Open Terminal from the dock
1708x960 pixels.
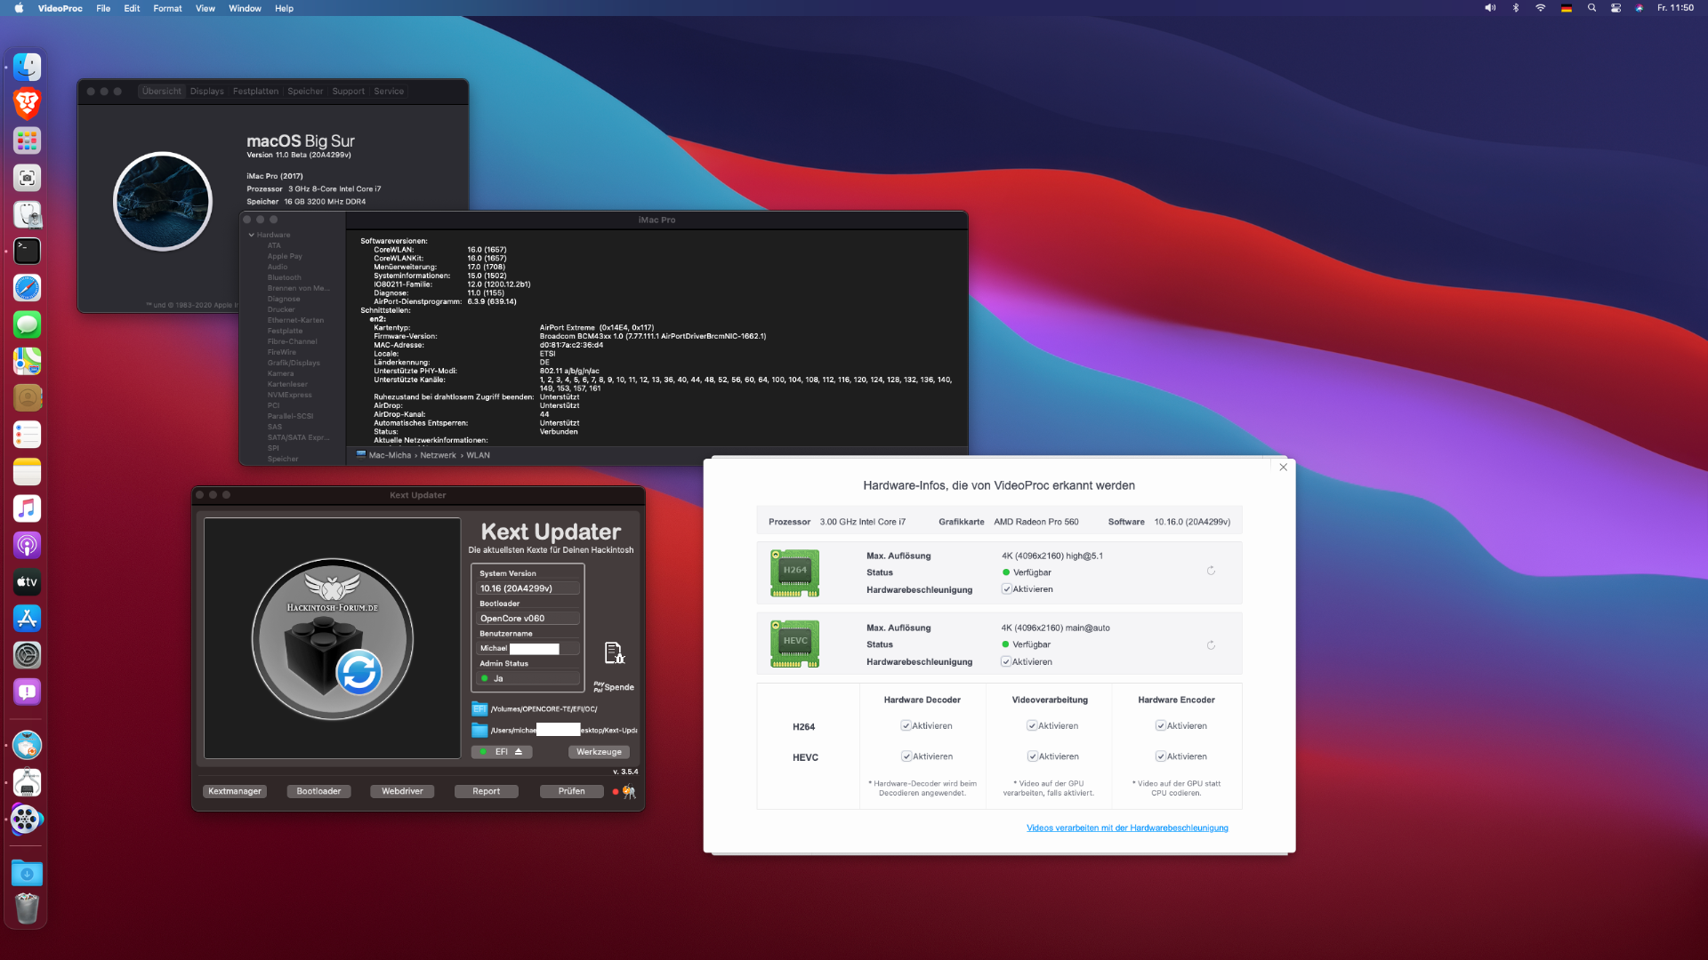coord(27,252)
